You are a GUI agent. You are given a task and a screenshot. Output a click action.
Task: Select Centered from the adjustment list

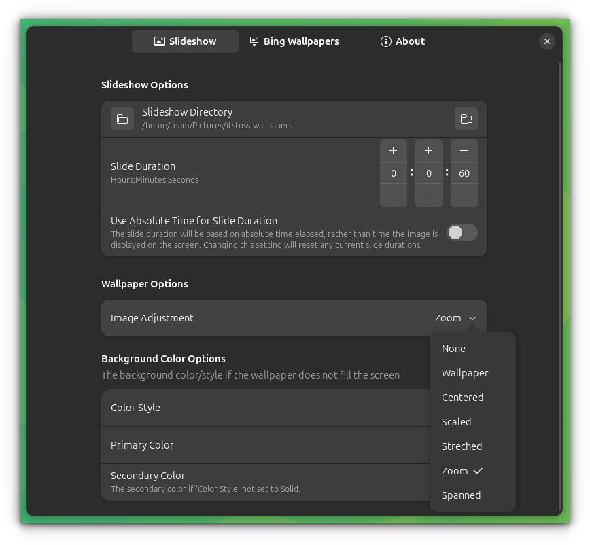pos(463,397)
